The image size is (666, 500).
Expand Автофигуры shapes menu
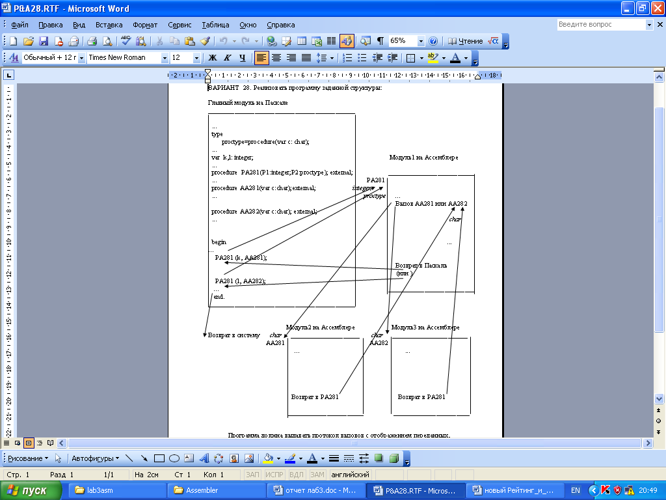click(95, 458)
